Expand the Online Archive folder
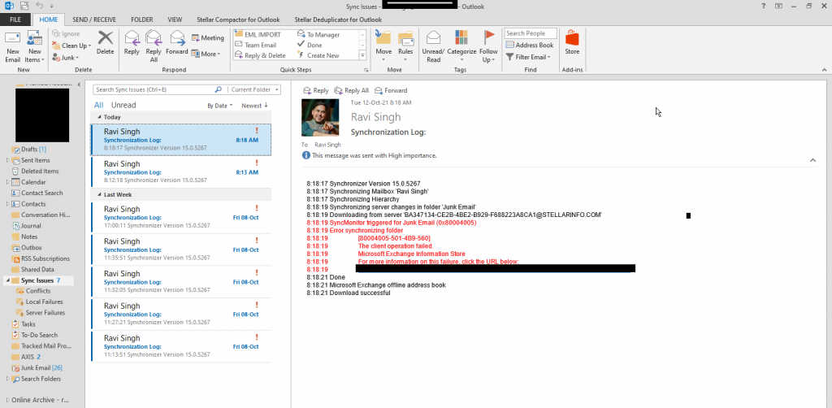 [7, 400]
